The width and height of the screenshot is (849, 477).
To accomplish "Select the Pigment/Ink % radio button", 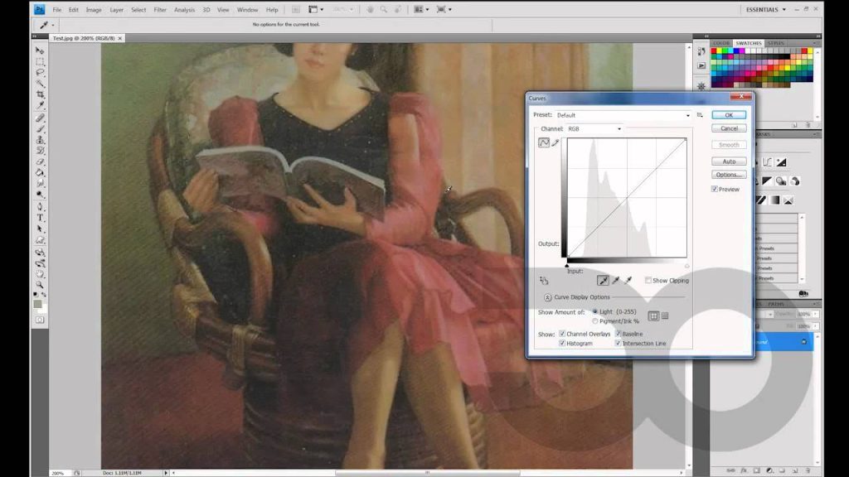I will click(x=595, y=321).
